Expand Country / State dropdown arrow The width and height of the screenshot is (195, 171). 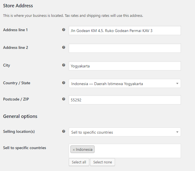click(x=177, y=83)
